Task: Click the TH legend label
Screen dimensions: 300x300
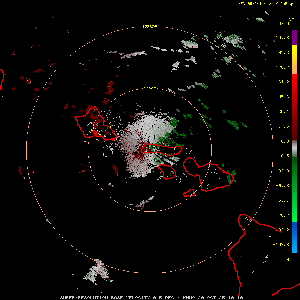Action: pyautogui.click(x=286, y=260)
